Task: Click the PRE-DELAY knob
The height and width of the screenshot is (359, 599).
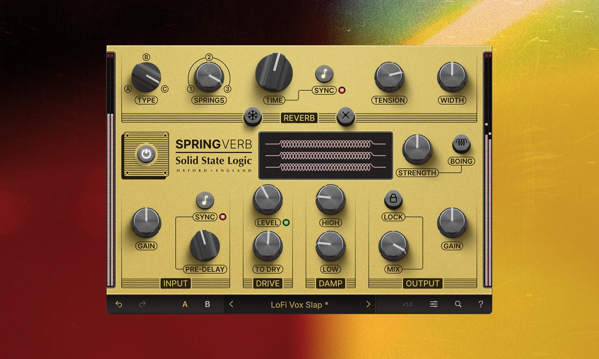Action: pos(205,245)
